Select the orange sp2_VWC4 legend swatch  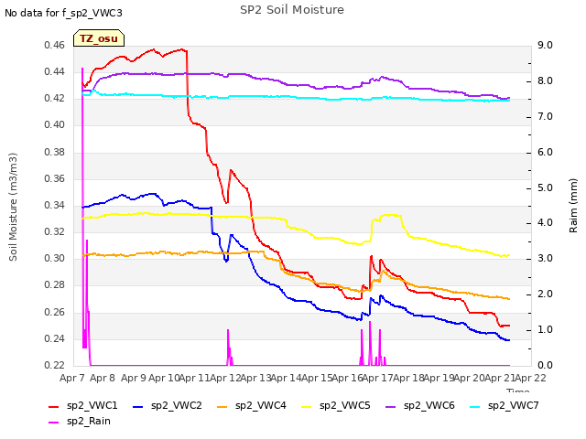pyautogui.click(x=222, y=406)
